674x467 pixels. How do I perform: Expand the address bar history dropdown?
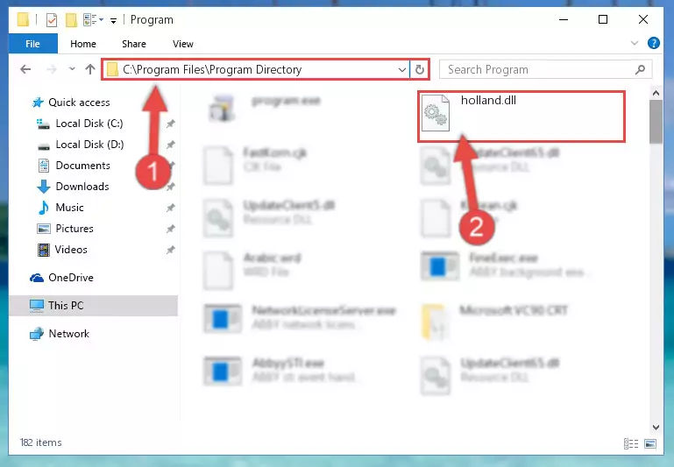click(x=402, y=69)
